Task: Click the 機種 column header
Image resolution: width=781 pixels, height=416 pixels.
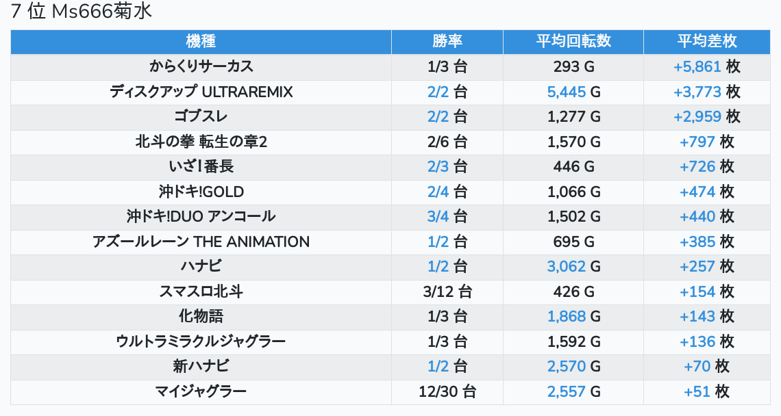Action: point(201,41)
